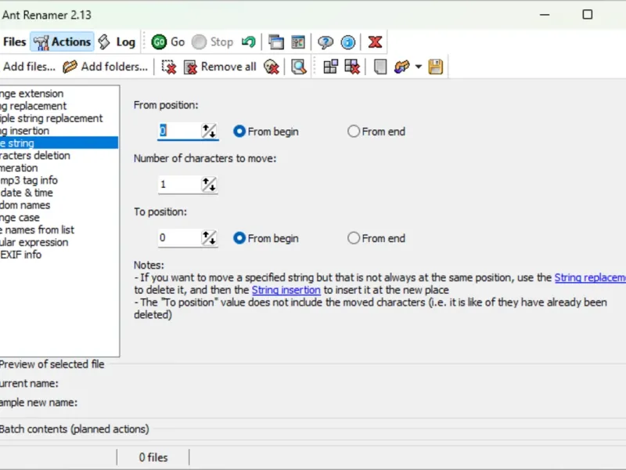Click the magnifier preview icon
The image size is (626, 470).
pos(299,67)
